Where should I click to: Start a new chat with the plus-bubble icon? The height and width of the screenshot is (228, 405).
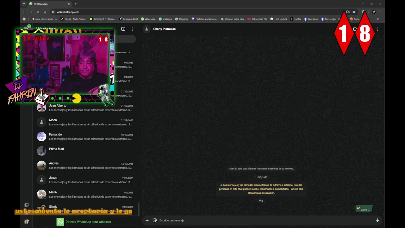pyautogui.click(x=123, y=29)
